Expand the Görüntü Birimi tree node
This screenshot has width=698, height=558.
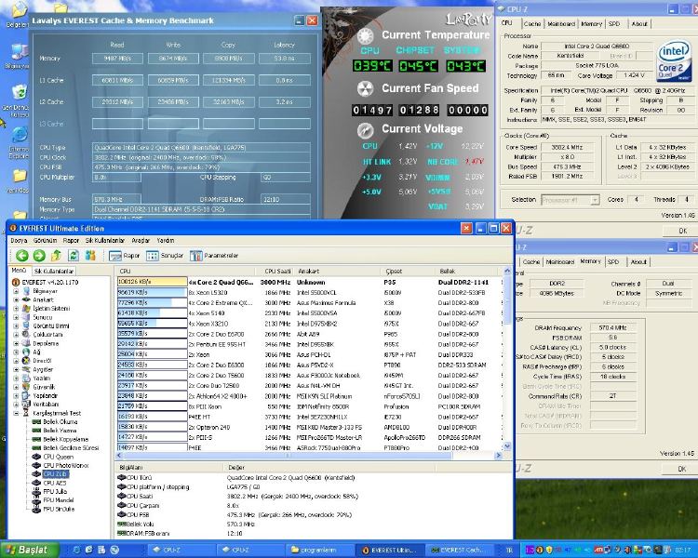(17, 326)
